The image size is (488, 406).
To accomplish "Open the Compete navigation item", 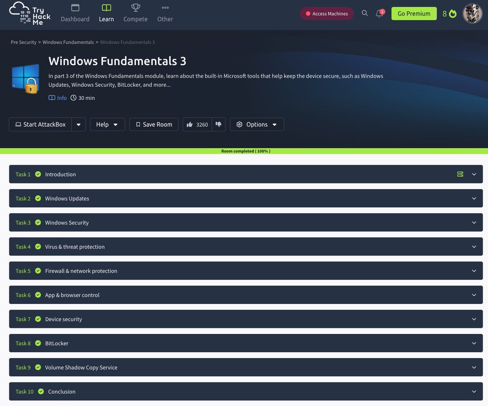I will tap(135, 13).
